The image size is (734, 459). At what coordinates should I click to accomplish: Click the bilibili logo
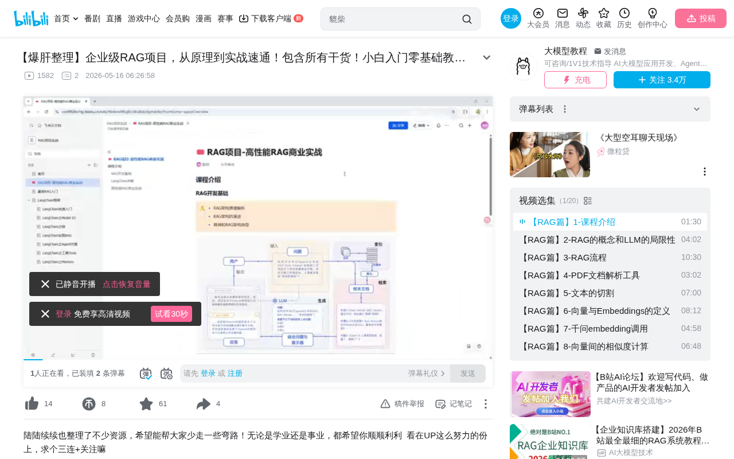[31, 18]
